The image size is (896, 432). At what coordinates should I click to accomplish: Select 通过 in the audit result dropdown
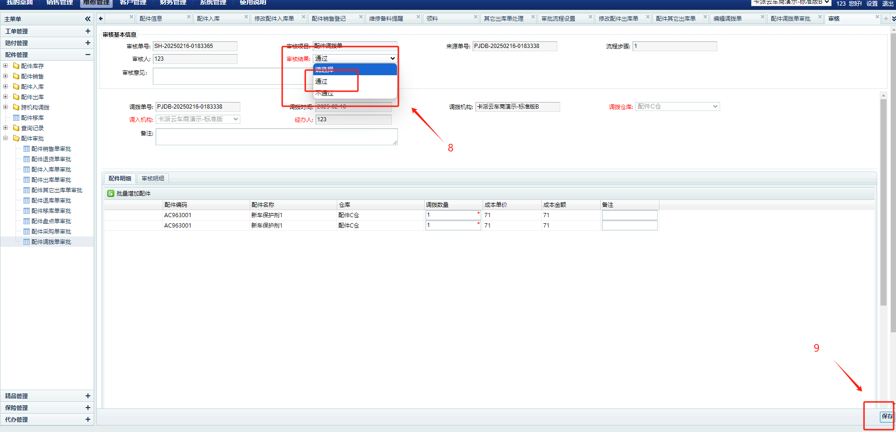[321, 82]
